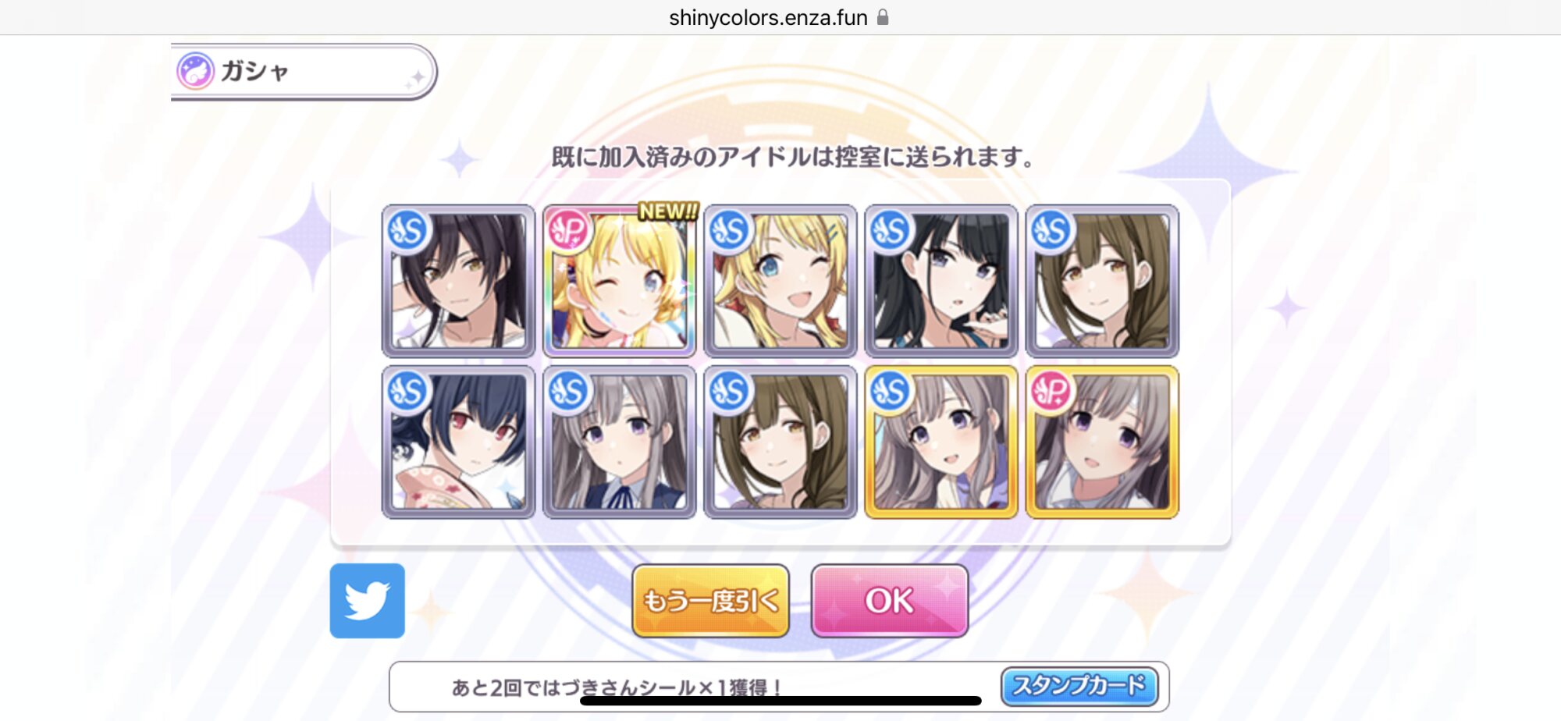Click the もう一度引く pull again button
This screenshot has height=721, width=1561.
[x=710, y=601]
